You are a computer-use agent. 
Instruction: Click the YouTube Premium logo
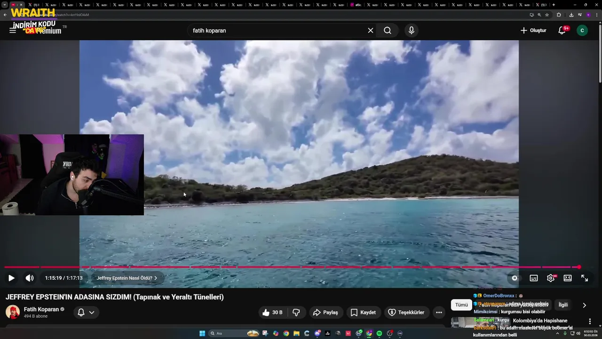[x=44, y=31]
